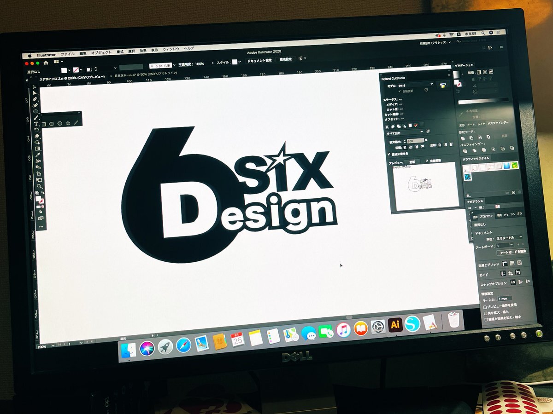The height and width of the screenshot is (414, 553).
Task: Enable プレビュー境界を使用 checkbox
Action: click(485, 307)
